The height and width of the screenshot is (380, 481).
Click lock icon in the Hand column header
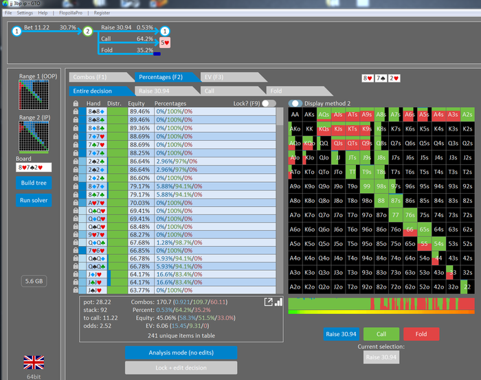76,103
